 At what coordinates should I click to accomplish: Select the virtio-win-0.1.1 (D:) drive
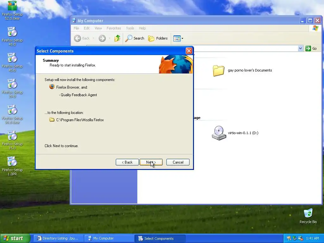[x=235, y=133]
